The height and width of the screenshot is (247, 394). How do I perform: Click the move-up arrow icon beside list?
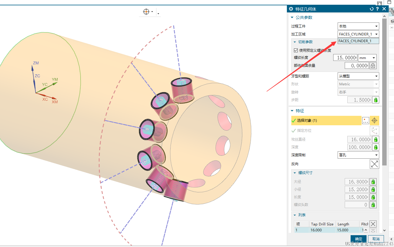[373, 231]
